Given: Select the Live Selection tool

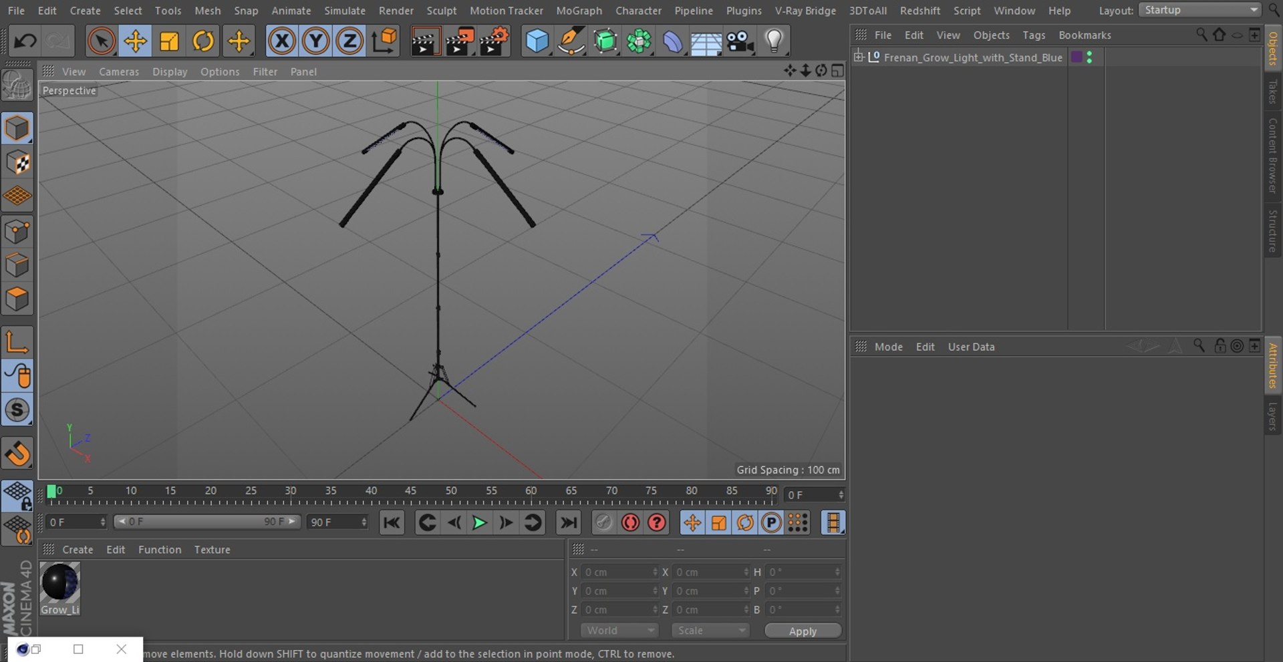Looking at the screenshot, I should click(101, 41).
